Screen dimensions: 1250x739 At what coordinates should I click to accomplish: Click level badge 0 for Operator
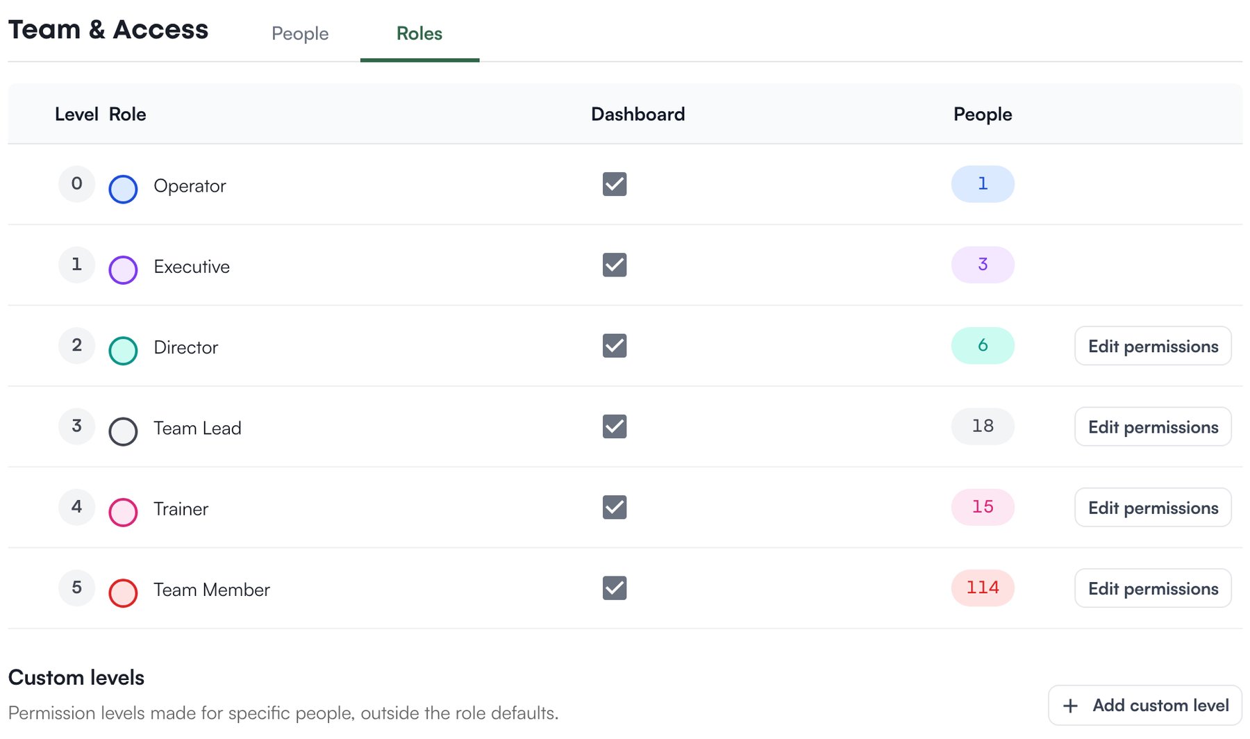(x=76, y=184)
